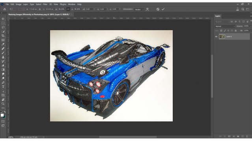Open the File menu
Screen dimensions: 252x141
(7, 4)
